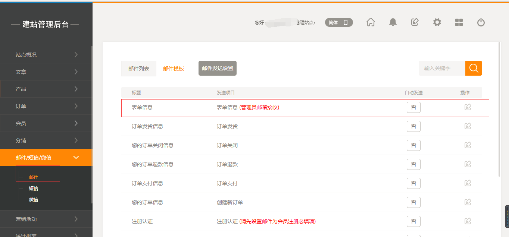
Task: Open settings gear icon in header
Action: point(437,22)
